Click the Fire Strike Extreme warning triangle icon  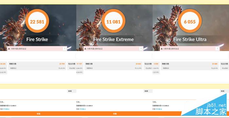[x=85, y=49]
